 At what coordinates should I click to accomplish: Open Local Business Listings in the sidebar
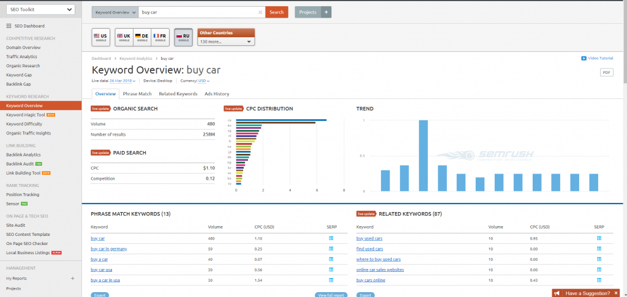[x=28, y=252]
